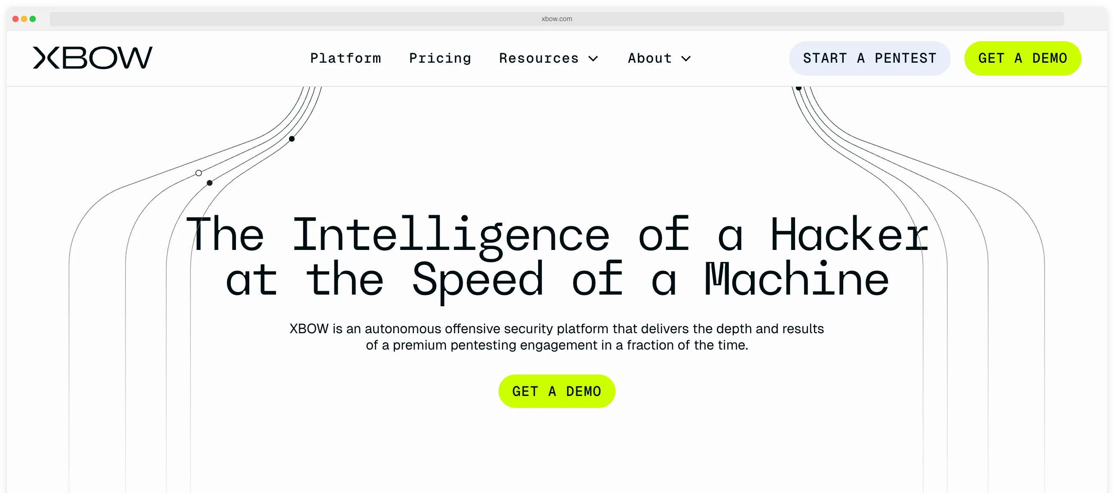Image resolution: width=1114 pixels, height=493 pixels.
Task: Click the START A PENTEST button
Action: tap(869, 58)
